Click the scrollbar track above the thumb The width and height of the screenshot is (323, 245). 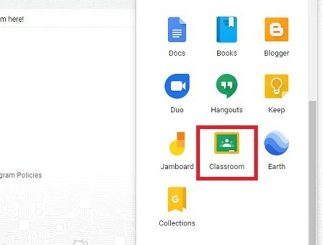pos(313,50)
